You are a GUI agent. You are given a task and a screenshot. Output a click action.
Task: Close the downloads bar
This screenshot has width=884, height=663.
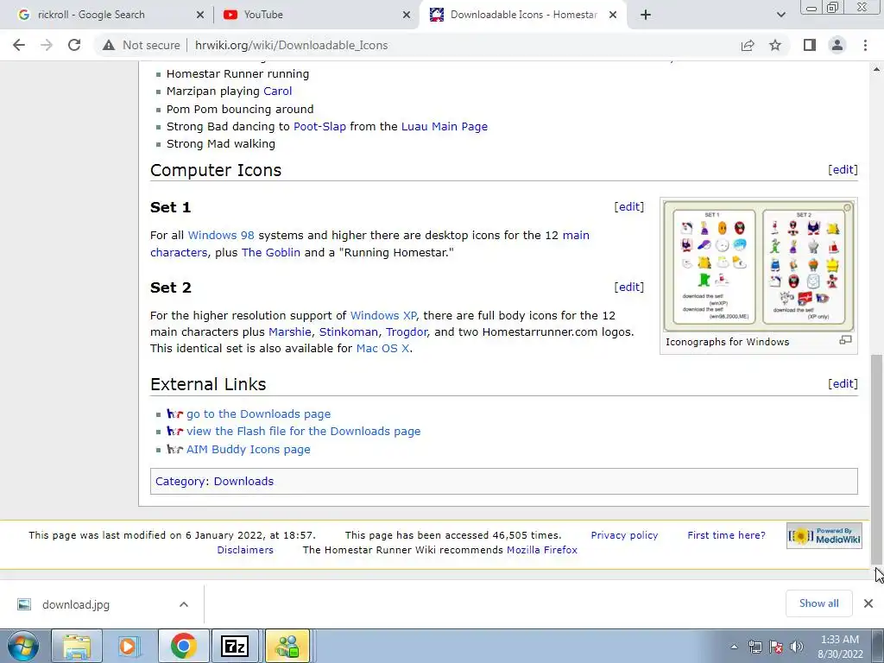(868, 603)
